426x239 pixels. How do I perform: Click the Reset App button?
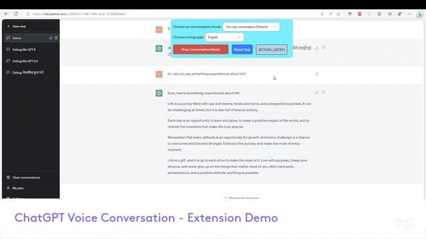click(242, 50)
